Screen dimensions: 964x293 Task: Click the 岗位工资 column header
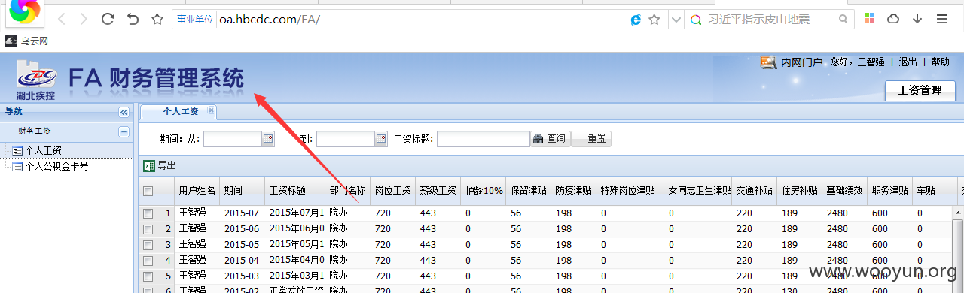point(393,191)
